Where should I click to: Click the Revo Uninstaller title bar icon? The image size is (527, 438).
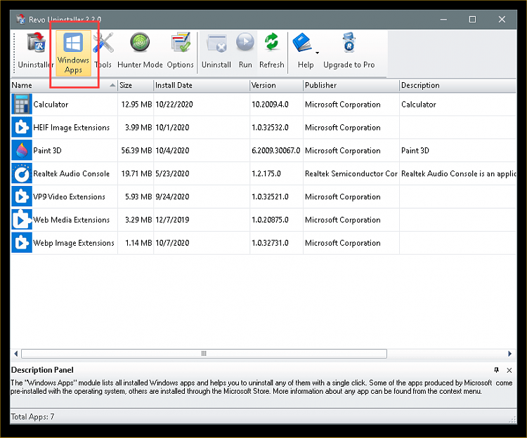click(20, 19)
